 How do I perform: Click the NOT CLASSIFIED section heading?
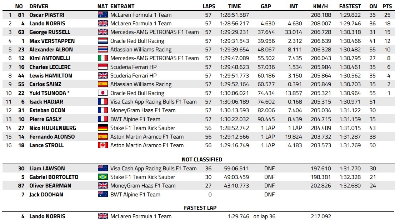tap(202, 160)
